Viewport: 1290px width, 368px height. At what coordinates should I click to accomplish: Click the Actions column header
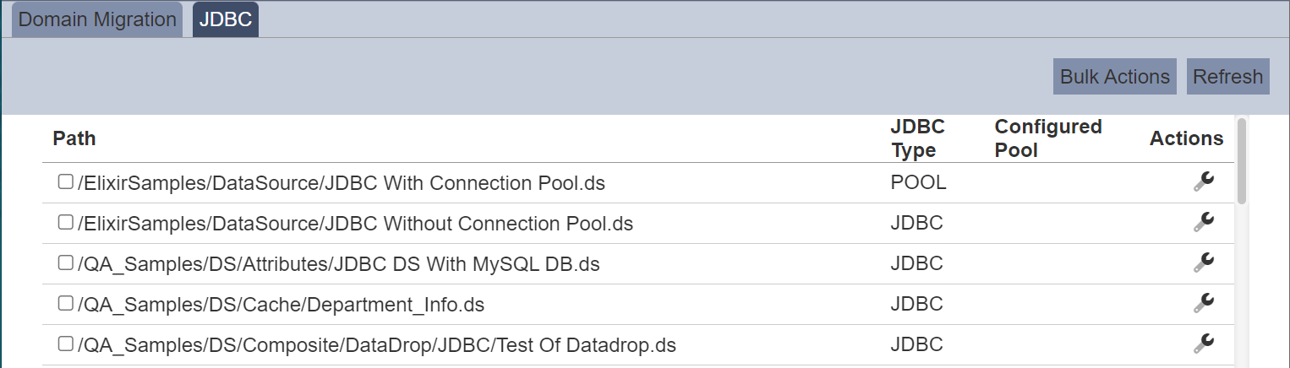1186,138
